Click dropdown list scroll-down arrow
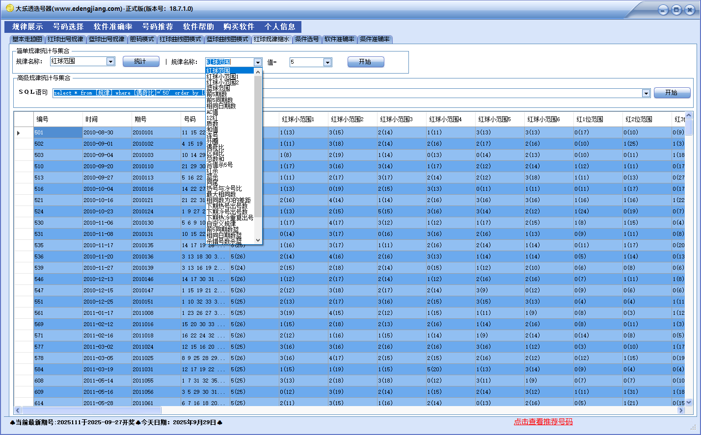 point(258,240)
